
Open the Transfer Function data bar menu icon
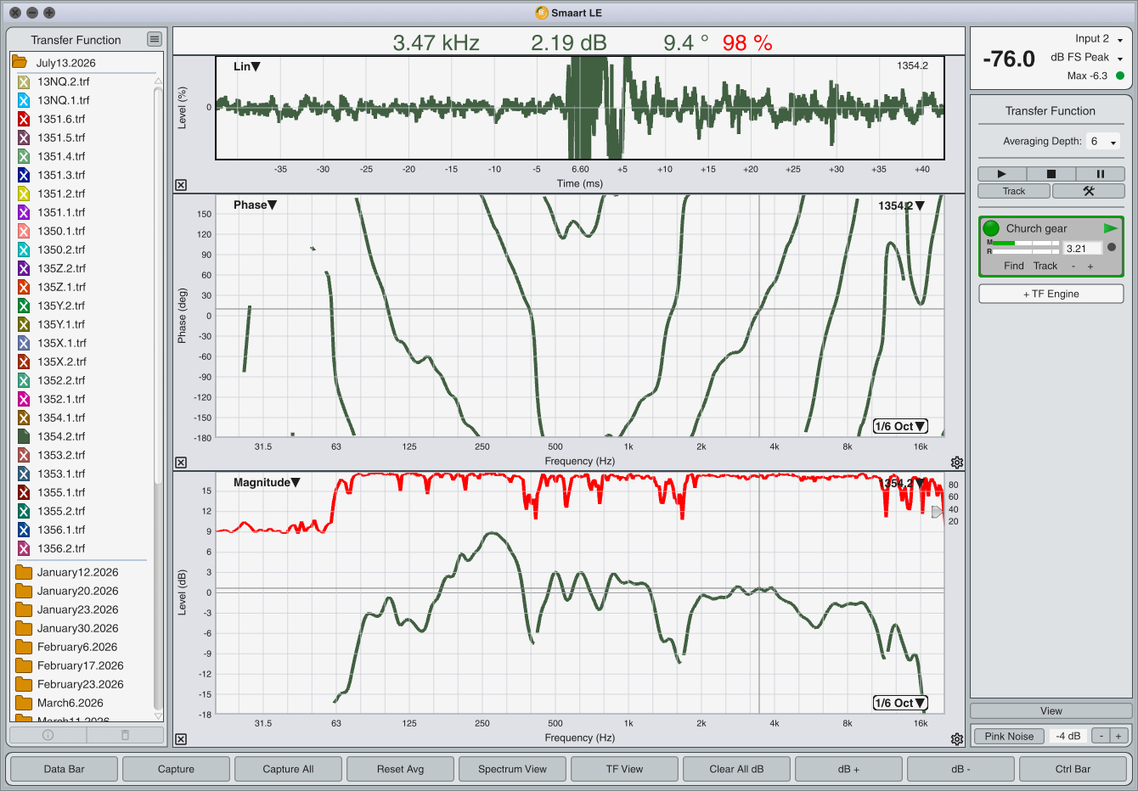154,39
